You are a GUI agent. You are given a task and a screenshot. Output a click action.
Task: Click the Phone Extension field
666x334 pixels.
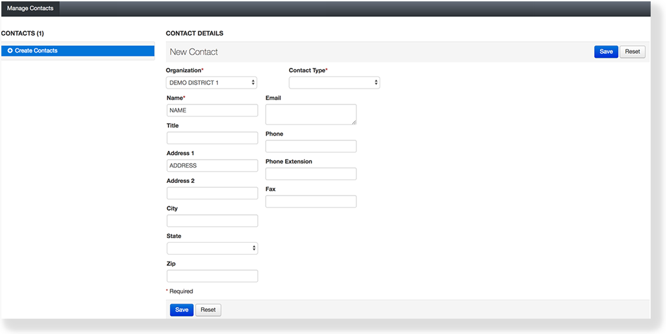pos(310,174)
